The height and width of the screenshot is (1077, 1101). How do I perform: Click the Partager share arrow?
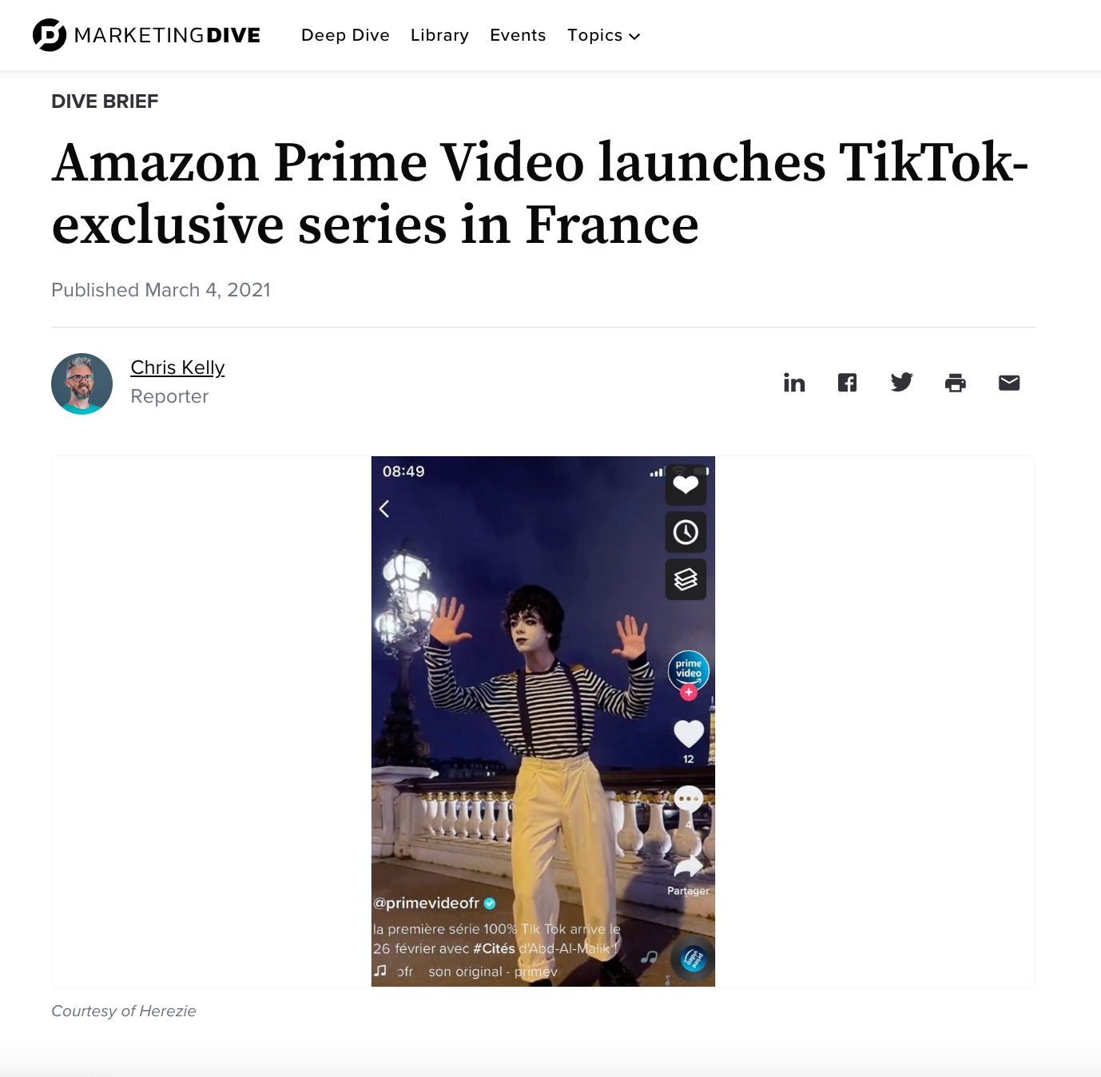[689, 867]
